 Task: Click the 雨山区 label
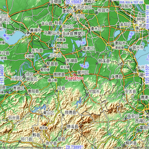click(x=68, y=27)
